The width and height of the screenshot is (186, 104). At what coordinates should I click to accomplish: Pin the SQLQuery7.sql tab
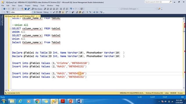click(x=37, y=16)
